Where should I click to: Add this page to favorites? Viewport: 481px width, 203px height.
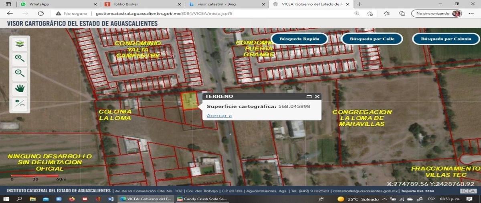pyautogui.click(x=370, y=13)
